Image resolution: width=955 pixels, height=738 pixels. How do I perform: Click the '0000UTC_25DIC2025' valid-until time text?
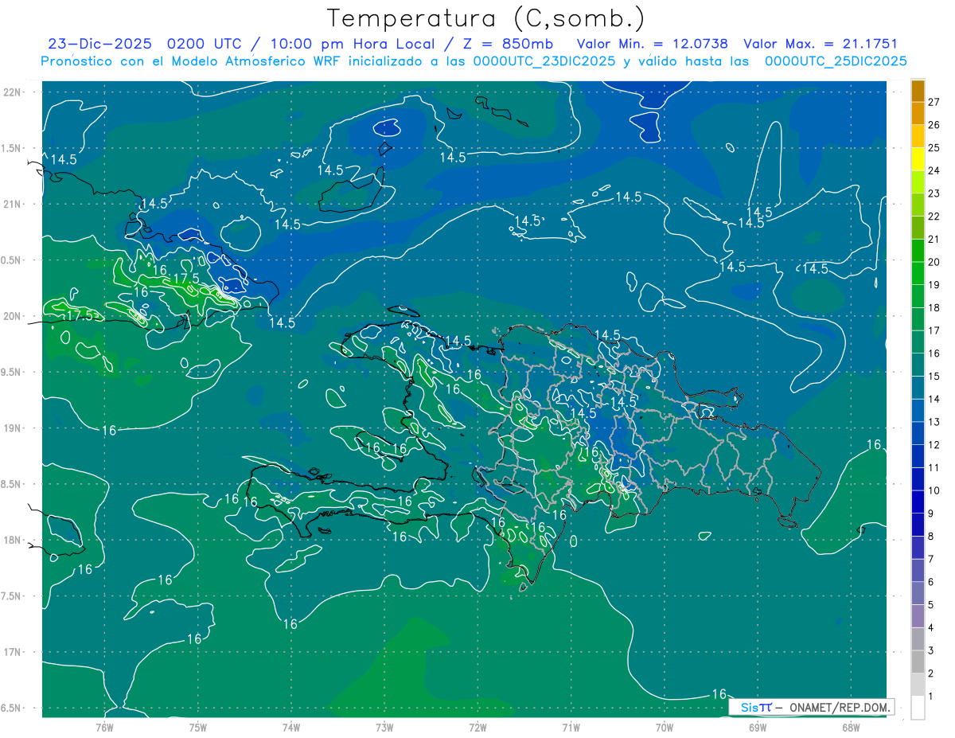pyautogui.click(x=836, y=61)
